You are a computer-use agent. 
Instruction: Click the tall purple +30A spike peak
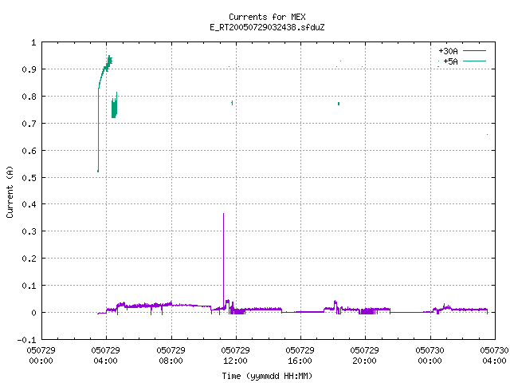[x=223, y=215]
